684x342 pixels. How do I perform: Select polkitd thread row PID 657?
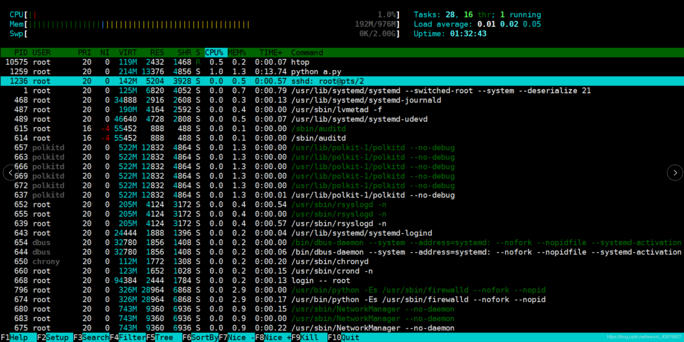coord(342,148)
